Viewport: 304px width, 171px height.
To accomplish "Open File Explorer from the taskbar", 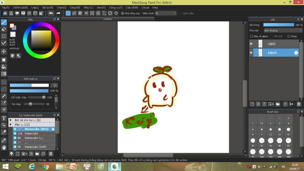I will coord(59,167).
